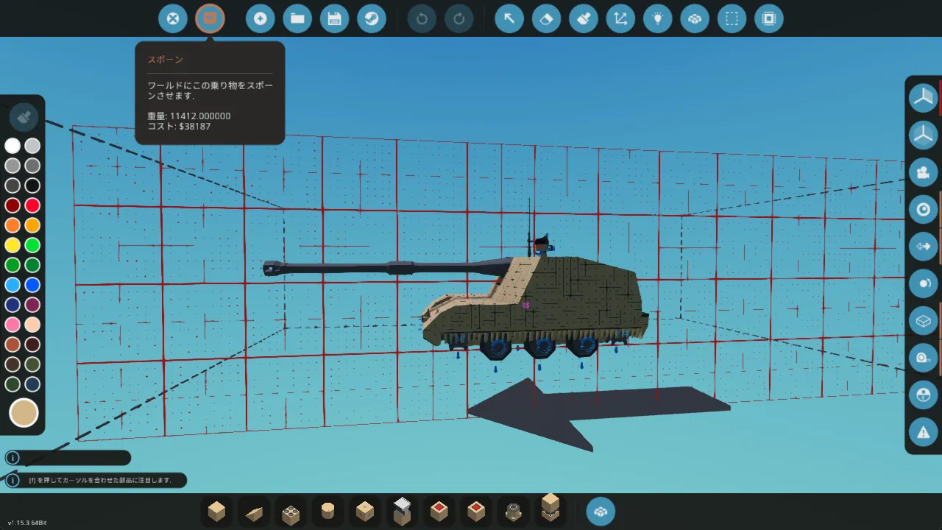Toggle the tape measure icon on right panel
The height and width of the screenshot is (530, 942).
click(x=923, y=358)
